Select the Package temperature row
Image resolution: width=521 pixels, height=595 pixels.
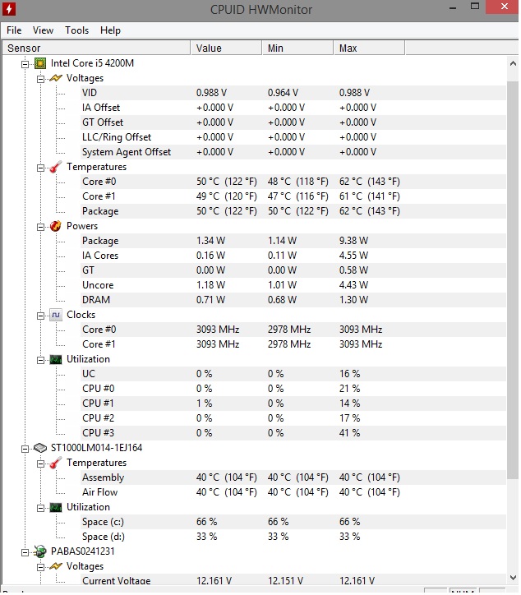pos(100,211)
